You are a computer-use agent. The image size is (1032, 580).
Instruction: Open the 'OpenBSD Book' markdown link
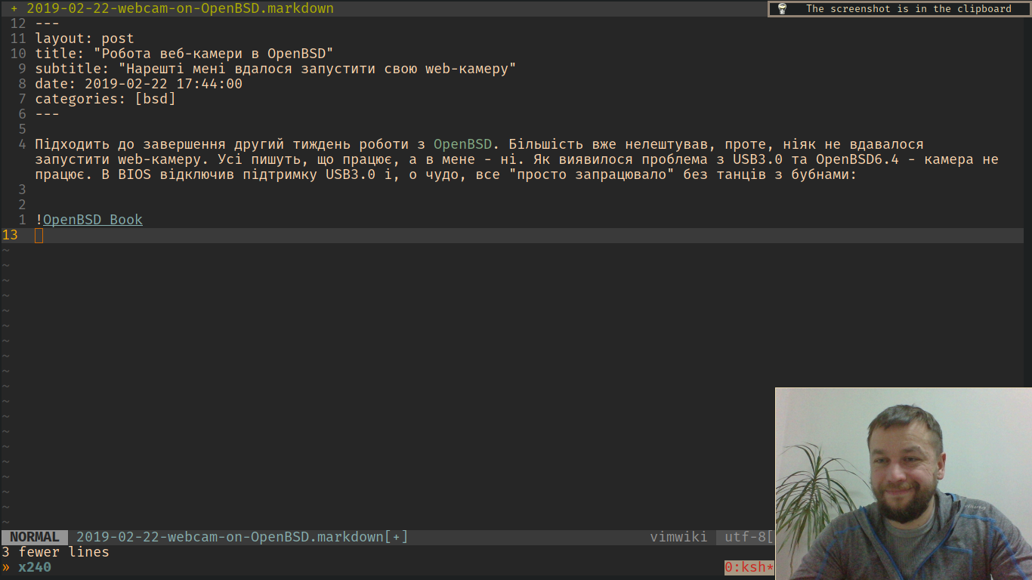[92, 220]
